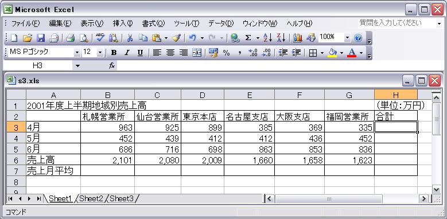
Task: Open the データ(D) menu
Action: click(221, 24)
